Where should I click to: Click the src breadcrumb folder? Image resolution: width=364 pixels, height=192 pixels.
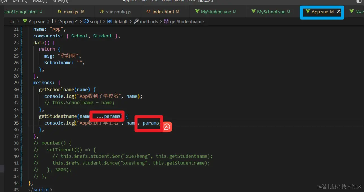click(x=12, y=21)
